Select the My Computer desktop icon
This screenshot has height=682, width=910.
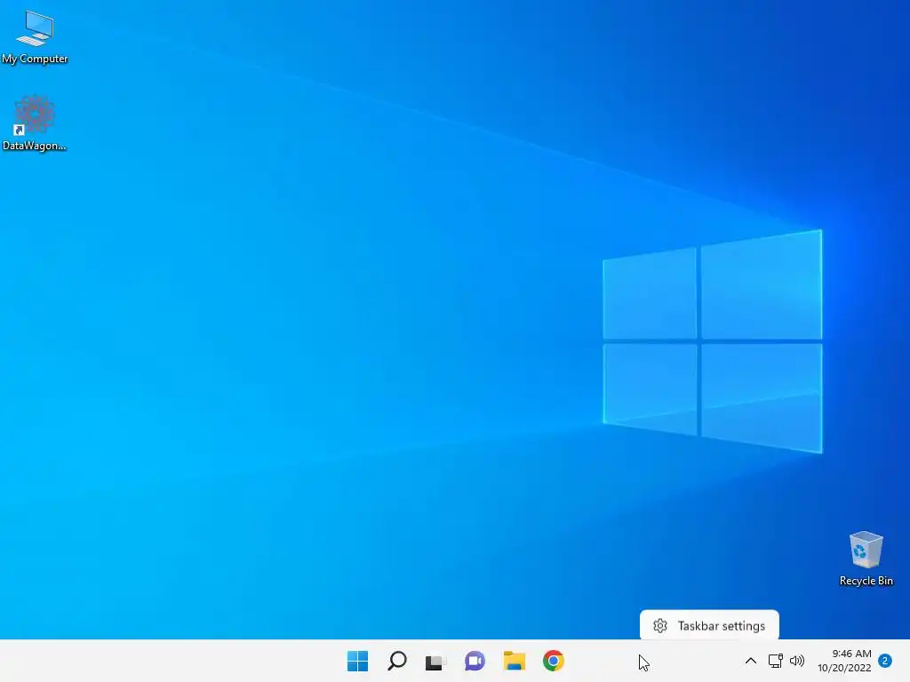point(35,37)
